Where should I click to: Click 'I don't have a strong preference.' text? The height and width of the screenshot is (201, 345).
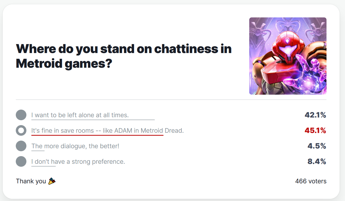[78, 162]
